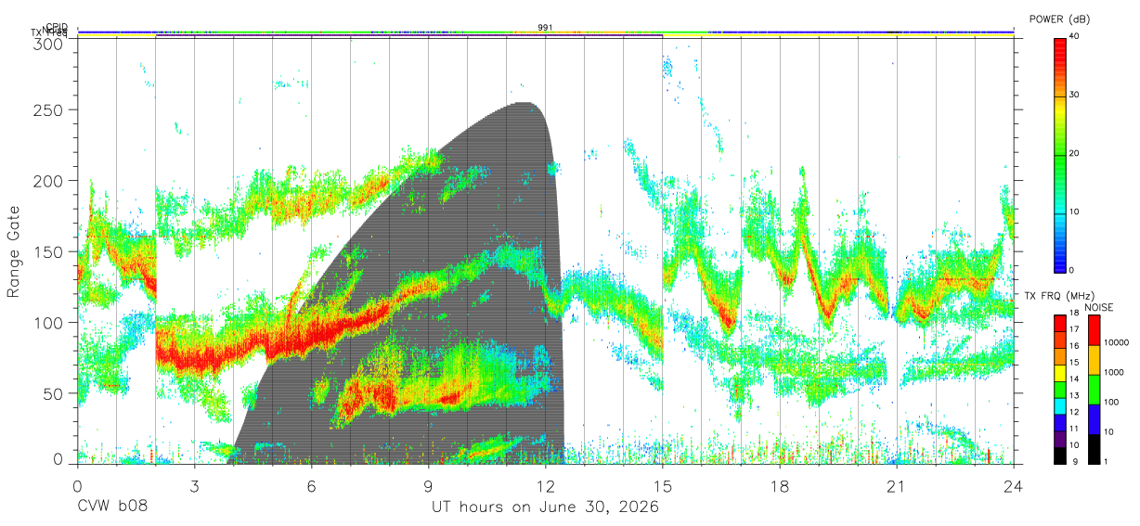Viewport: 1140px width, 526px height.
Task: Click the 40 label on POWER scale
Action: coord(1072,37)
